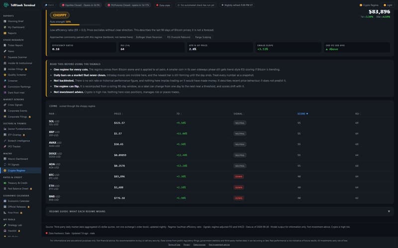Open Not investment advice footer link
The image size is (398, 248).
pyautogui.click(x=219, y=245)
